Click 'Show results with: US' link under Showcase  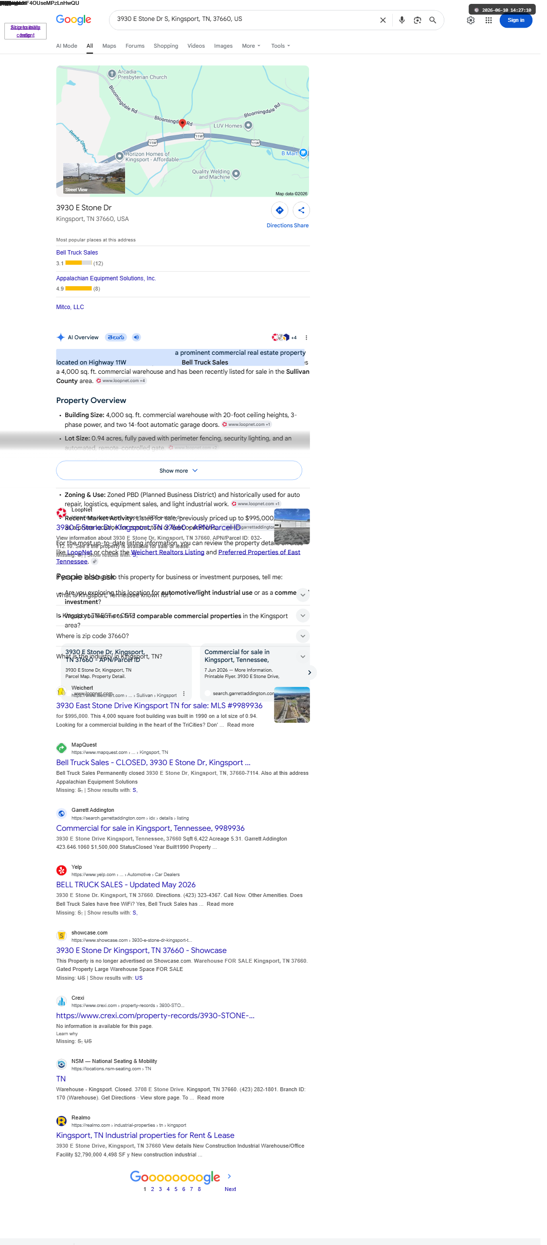pos(139,978)
